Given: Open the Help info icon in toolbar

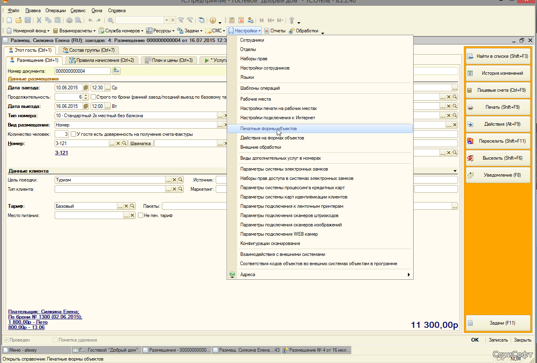Looking at the screenshot, I should [x=213, y=20].
